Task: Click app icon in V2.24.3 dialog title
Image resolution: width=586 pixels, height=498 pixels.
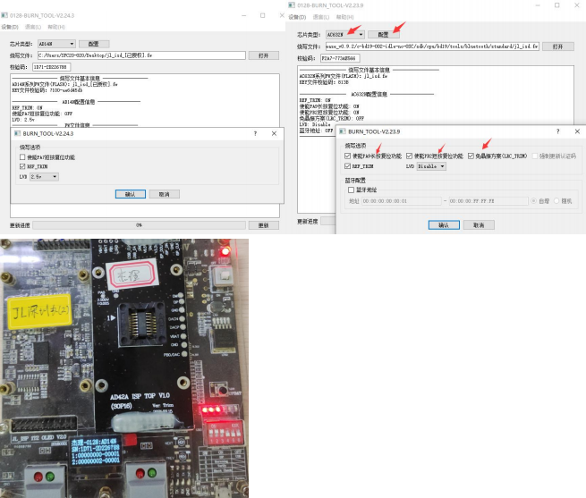Action: pyautogui.click(x=17, y=133)
